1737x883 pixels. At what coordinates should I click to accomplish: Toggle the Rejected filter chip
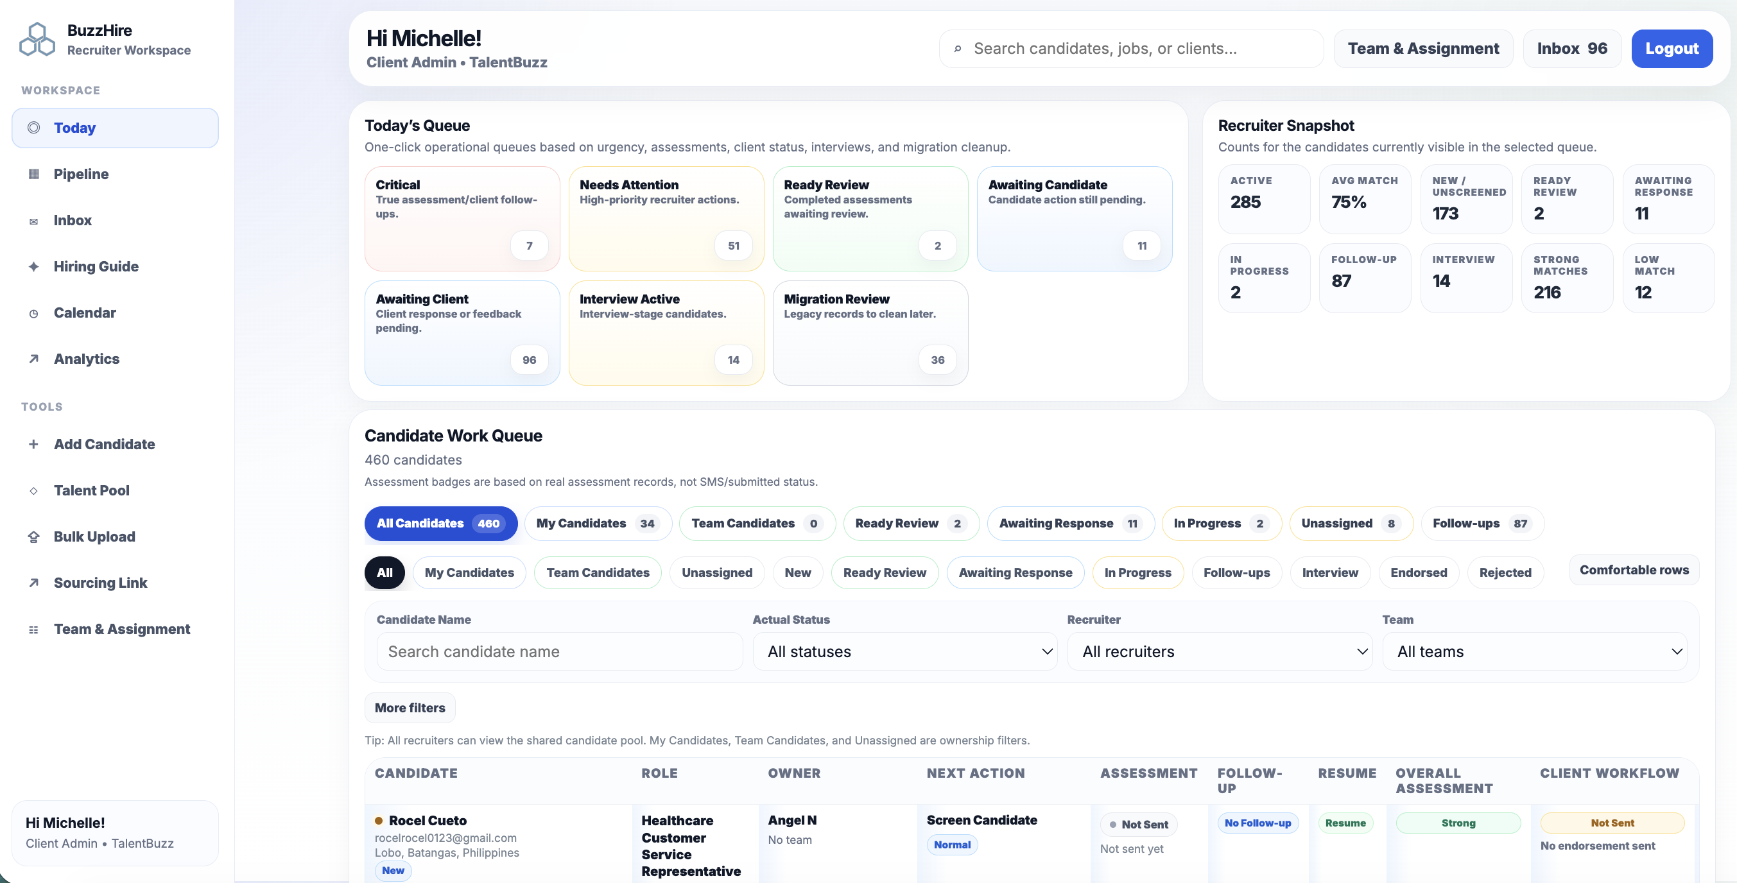tap(1505, 572)
